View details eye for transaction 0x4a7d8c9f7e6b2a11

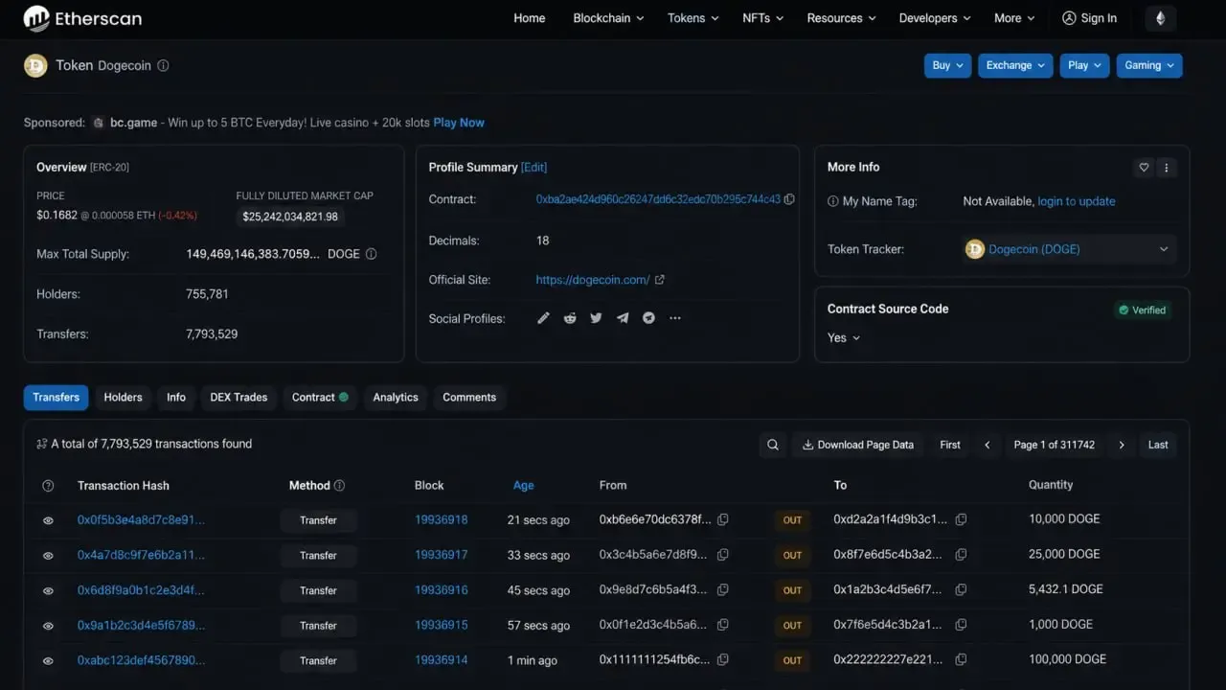pos(48,556)
